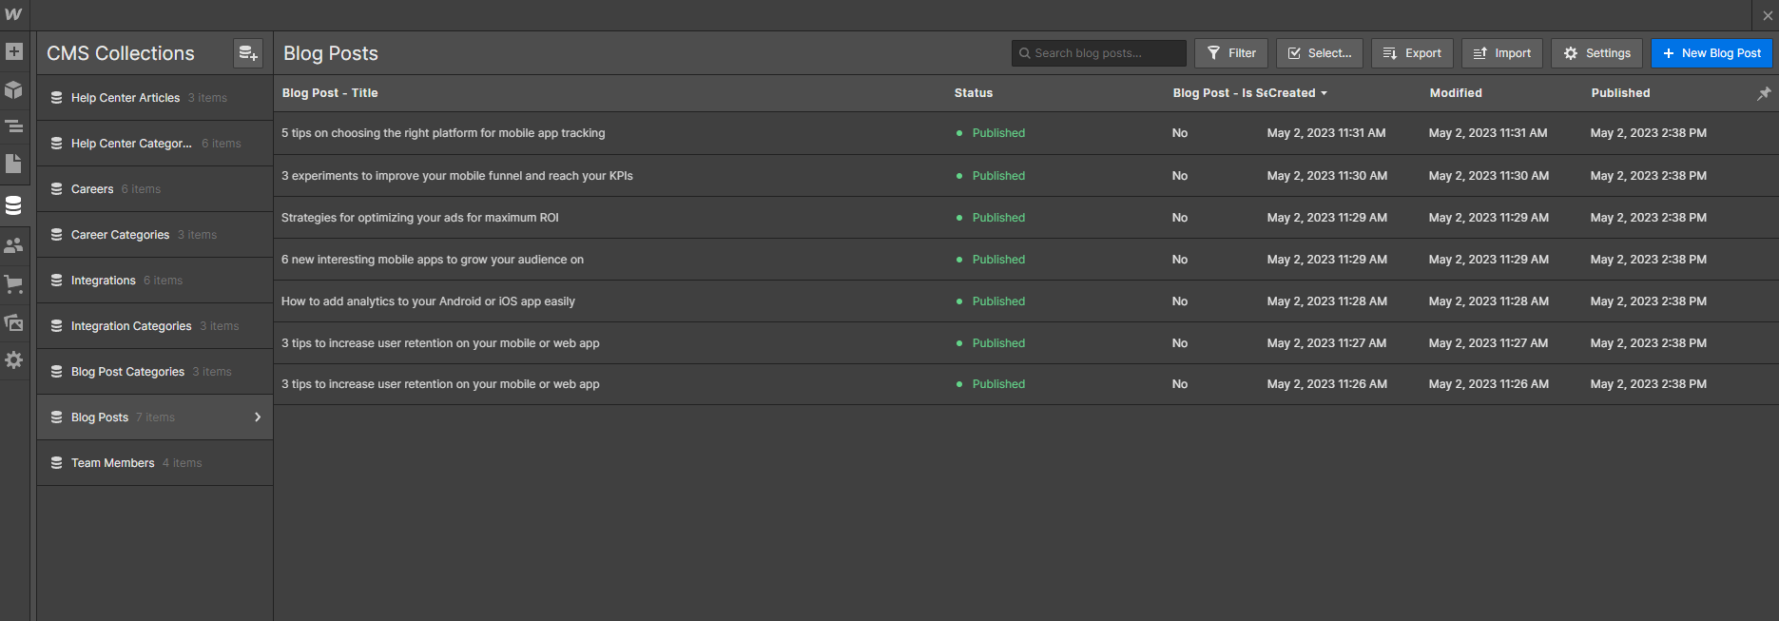Screen dimensions: 1779x621
Task: Click the New Blog Post button
Action: [x=1711, y=53]
